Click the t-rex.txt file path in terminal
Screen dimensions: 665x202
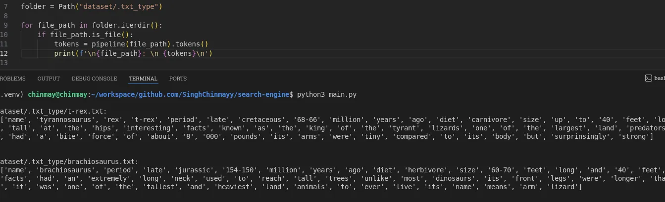point(53,112)
